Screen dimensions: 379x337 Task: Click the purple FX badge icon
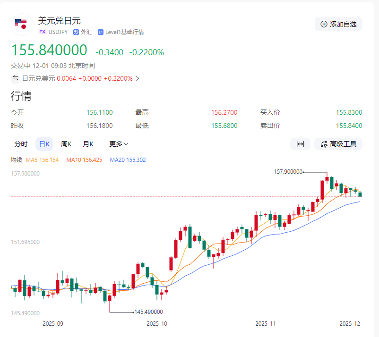(x=43, y=32)
